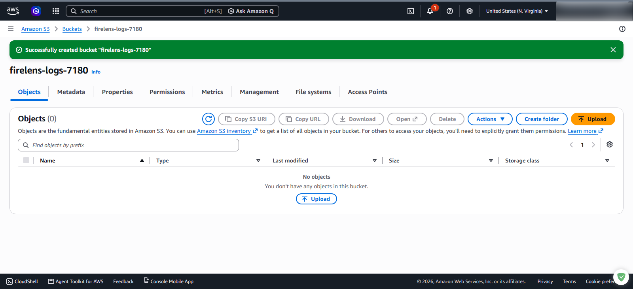This screenshot has height=289, width=633.
Task: Click the Upload button in empty state
Action: pyautogui.click(x=316, y=199)
